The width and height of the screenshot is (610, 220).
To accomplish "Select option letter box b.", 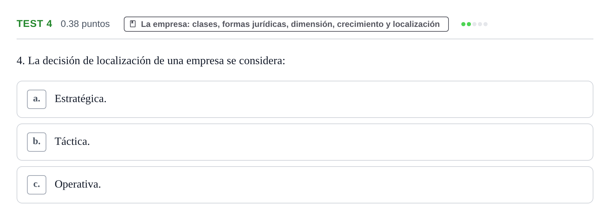I will pyautogui.click(x=37, y=142).
